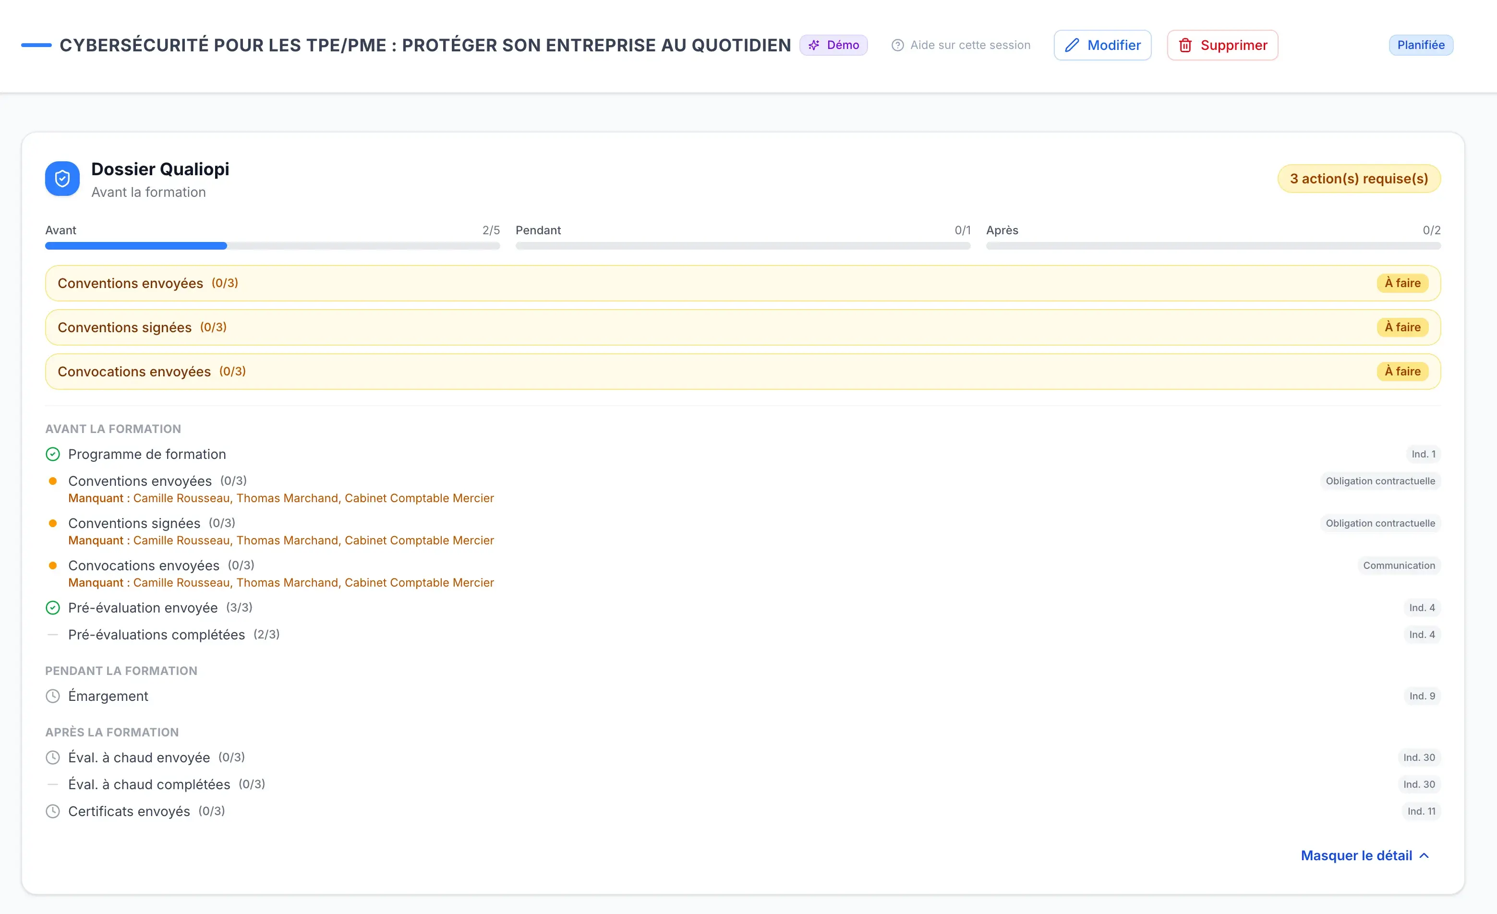Screen dimensions: 1497x914
Task: Select the Après phase label
Action: tap(1002, 230)
